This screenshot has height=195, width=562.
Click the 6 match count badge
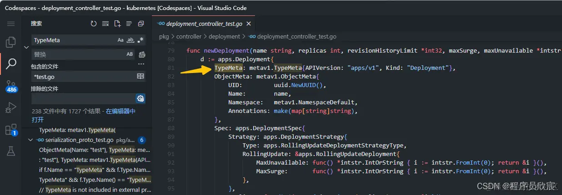[x=142, y=140]
